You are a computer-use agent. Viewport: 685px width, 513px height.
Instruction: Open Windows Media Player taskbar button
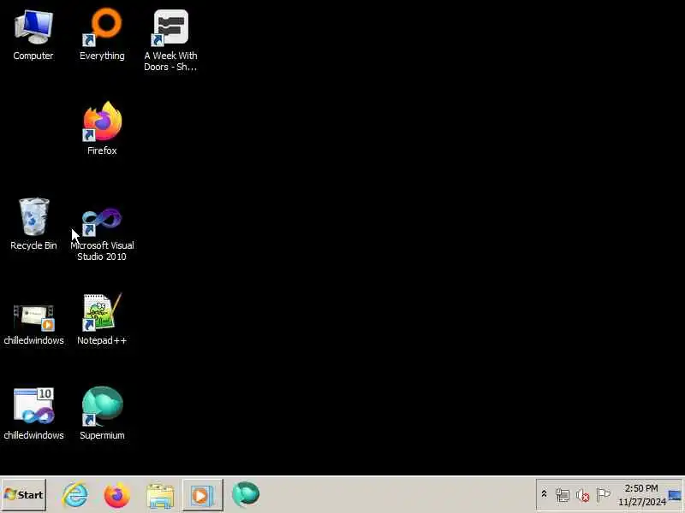tap(202, 495)
